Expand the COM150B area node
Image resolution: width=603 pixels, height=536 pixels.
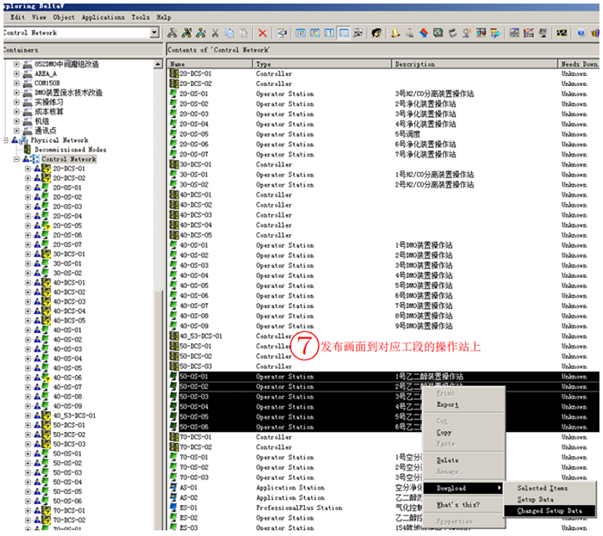point(17,83)
